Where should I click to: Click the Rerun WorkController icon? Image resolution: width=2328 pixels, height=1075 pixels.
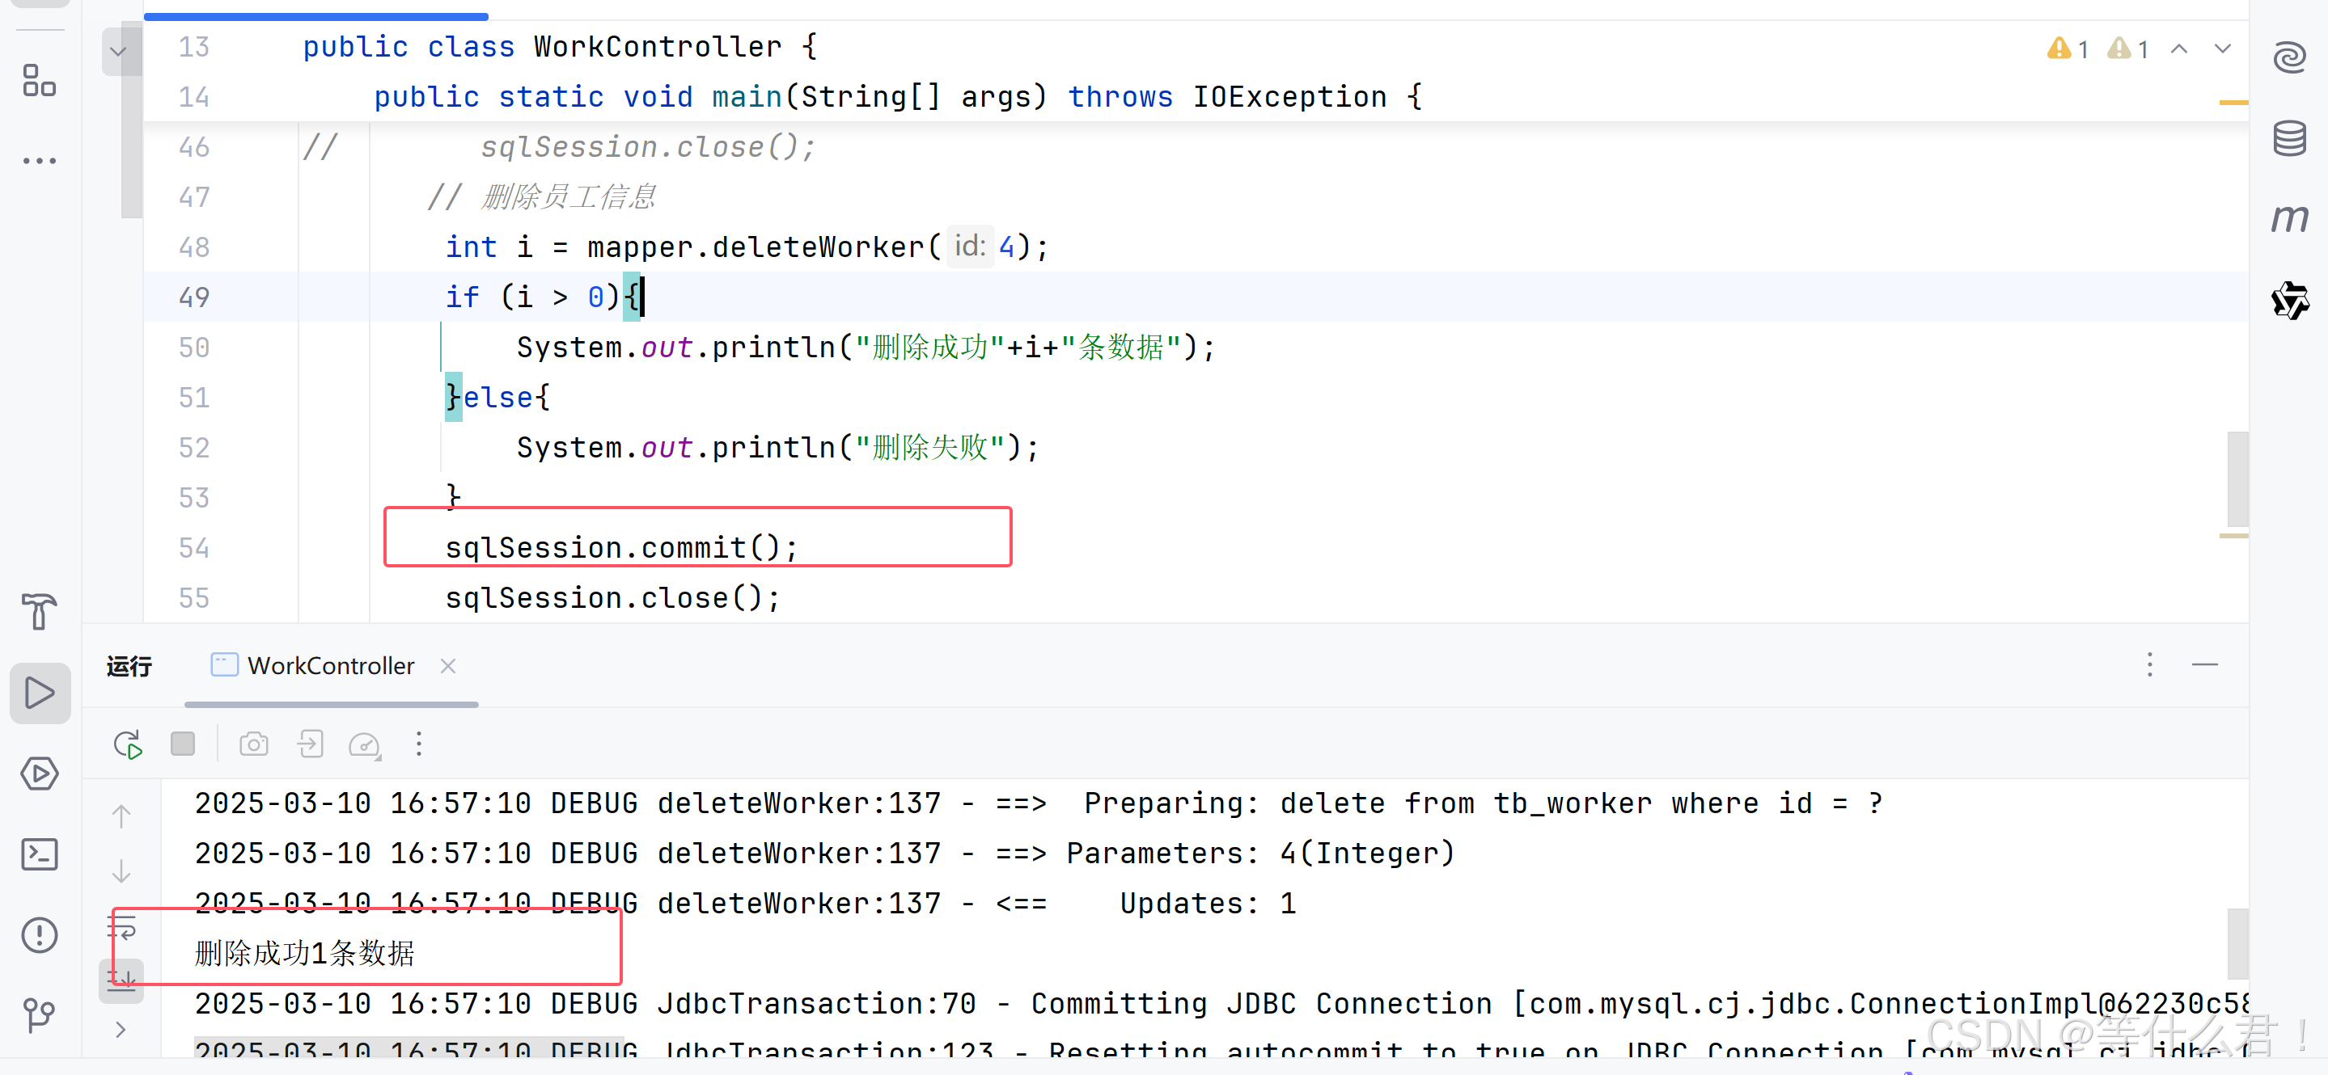click(x=128, y=744)
